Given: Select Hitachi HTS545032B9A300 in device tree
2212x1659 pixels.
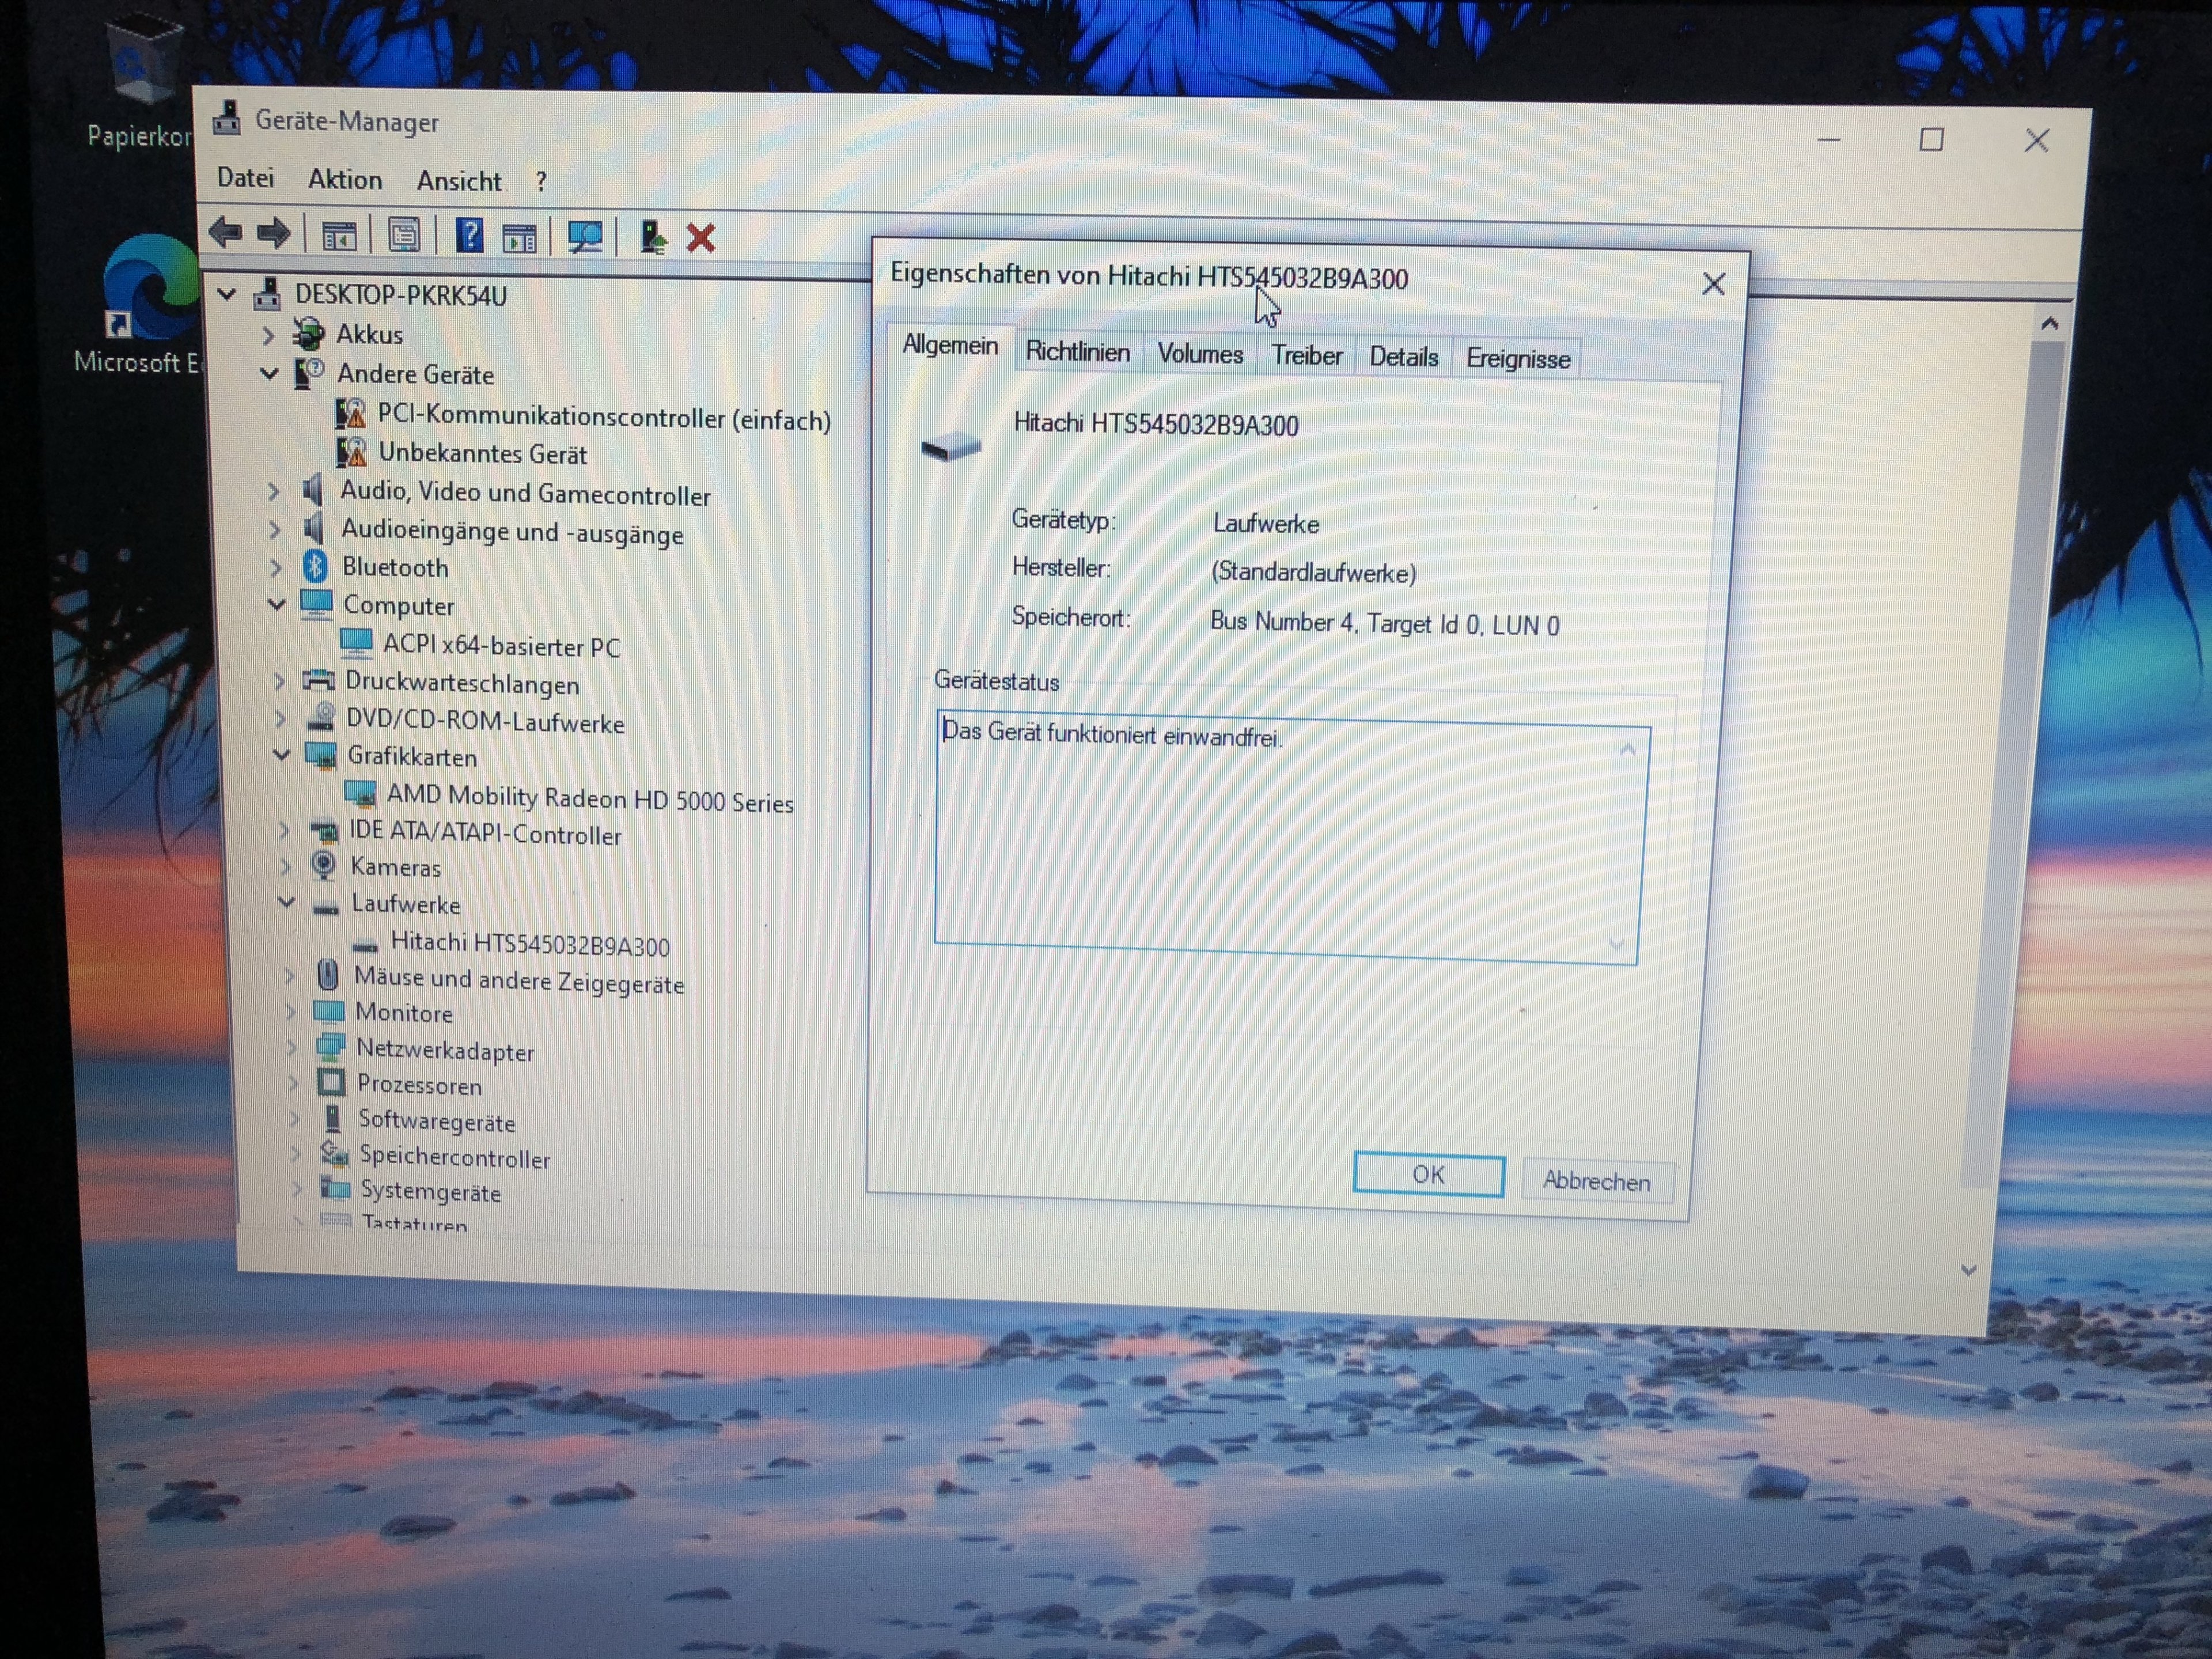Looking at the screenshot, I should 530,944.
